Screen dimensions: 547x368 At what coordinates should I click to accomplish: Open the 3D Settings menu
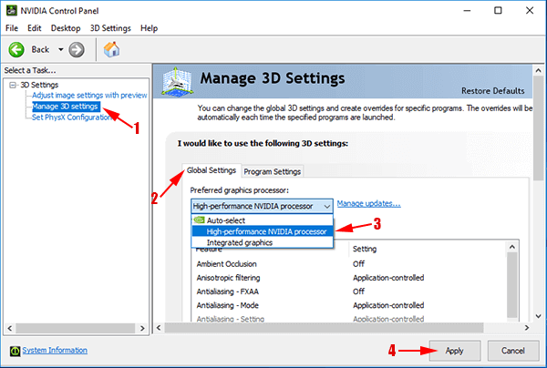click(x=110, y=28)
